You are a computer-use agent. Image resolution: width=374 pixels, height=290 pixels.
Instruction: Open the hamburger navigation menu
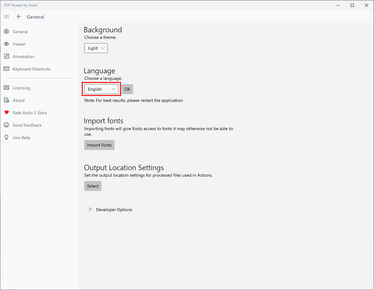(7, 17)
